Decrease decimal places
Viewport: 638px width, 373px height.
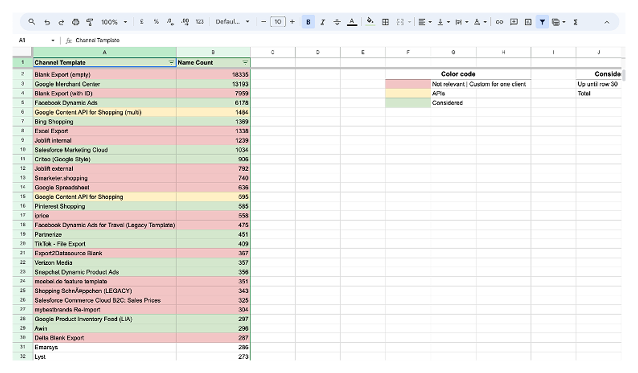(170, 22)
